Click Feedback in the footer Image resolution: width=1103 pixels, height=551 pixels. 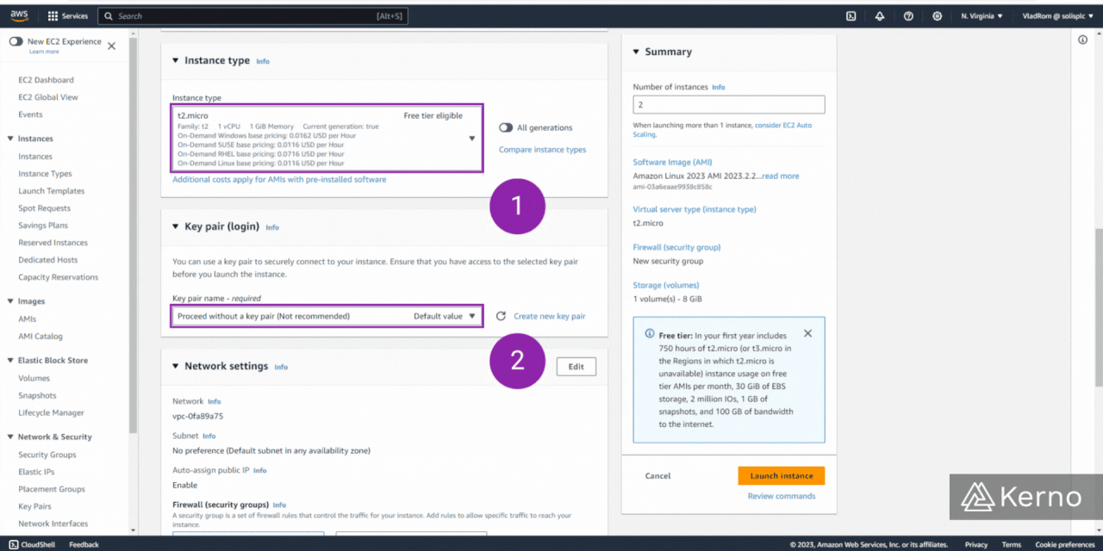tap(84, 544)
